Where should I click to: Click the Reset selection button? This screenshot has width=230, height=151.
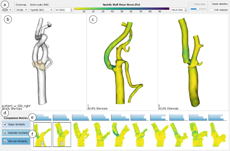pyautogui.click(x=220, y=4)
